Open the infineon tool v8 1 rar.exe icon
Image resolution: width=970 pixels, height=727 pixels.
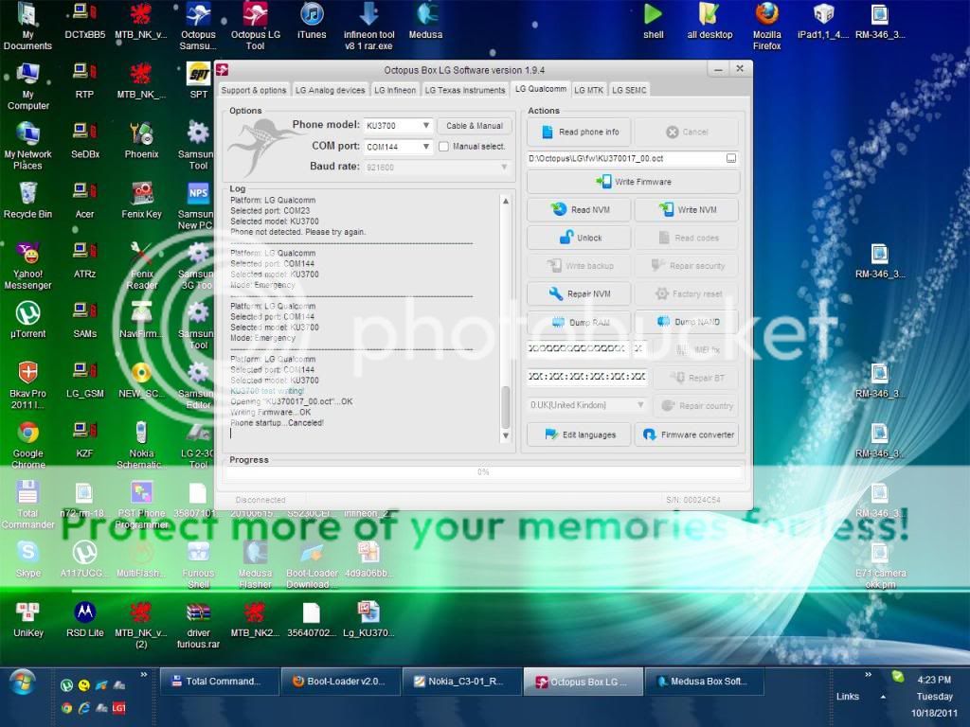368,26
